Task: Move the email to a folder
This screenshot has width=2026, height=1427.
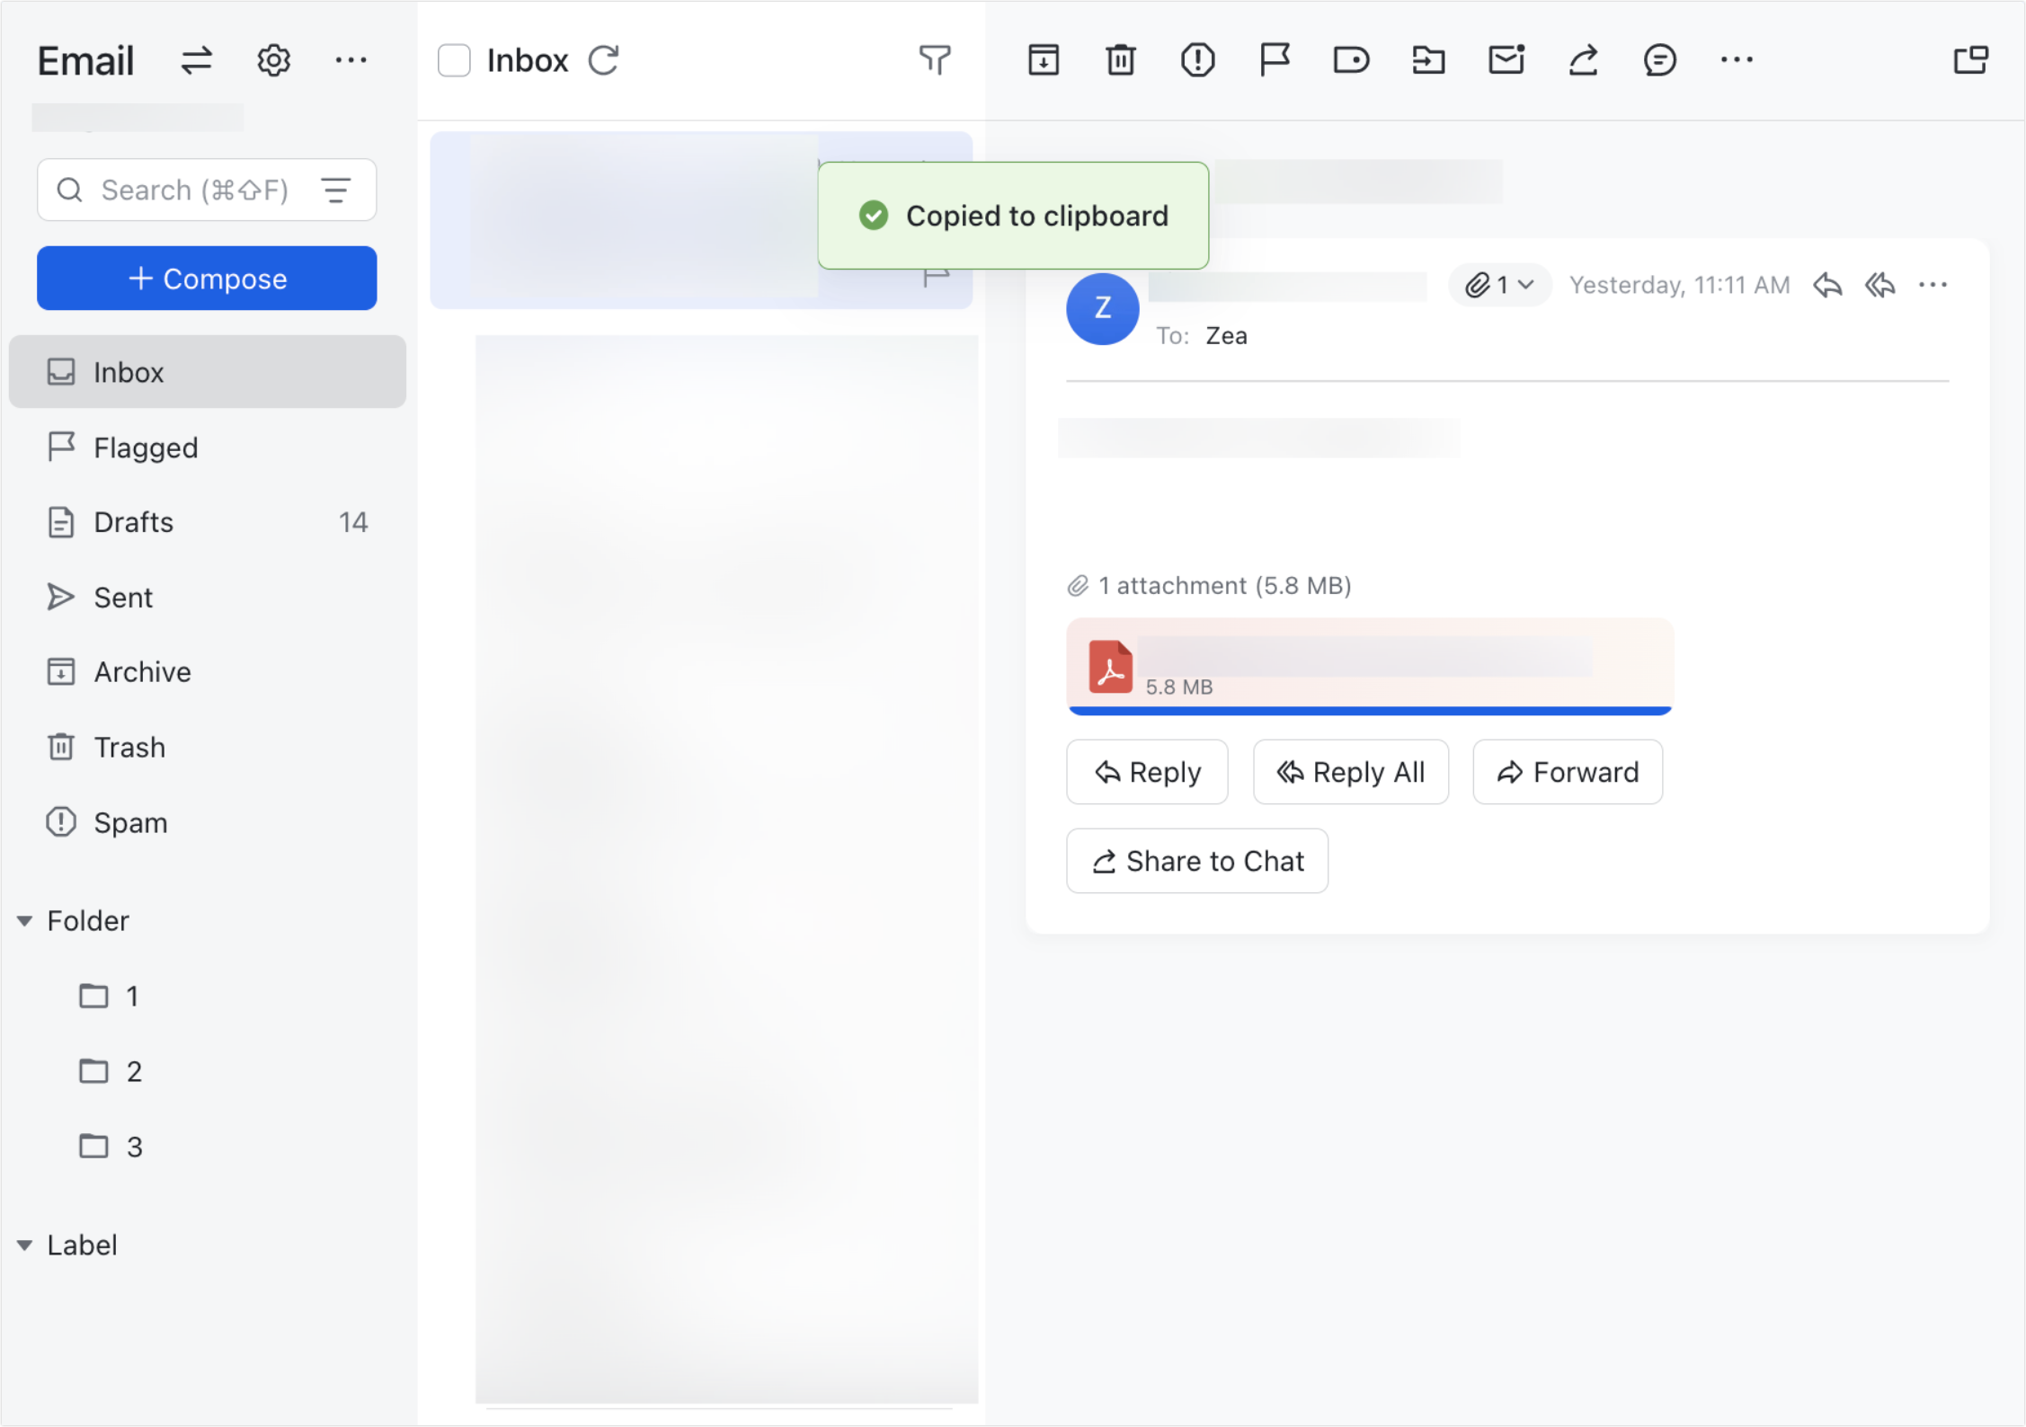Action: tap(1428, 59)
